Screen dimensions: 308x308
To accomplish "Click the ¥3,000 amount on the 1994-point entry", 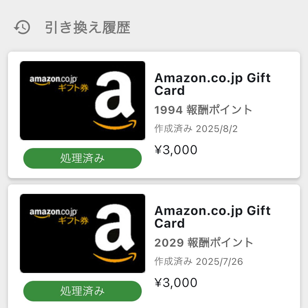I will pyautogui.click(x=176, y=150).
